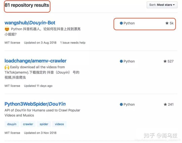Click 'Easily download all the videos' description

tap(42, 72)
